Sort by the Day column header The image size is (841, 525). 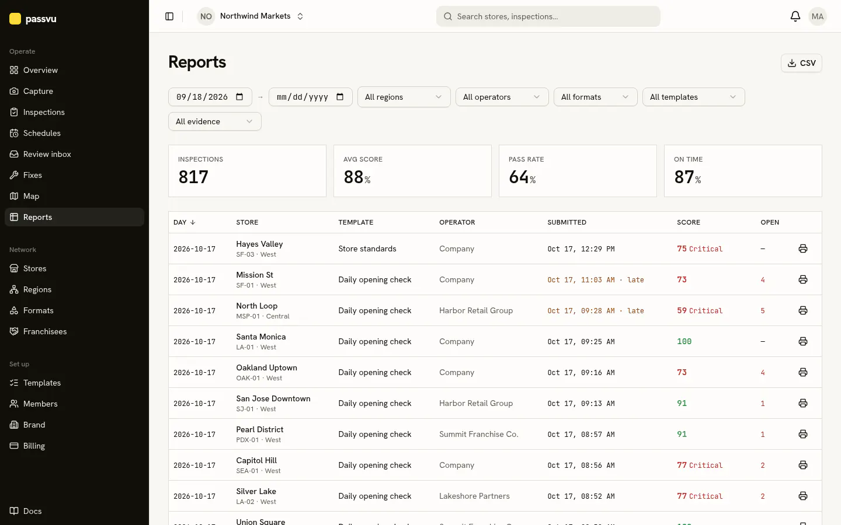click(185, 222)
